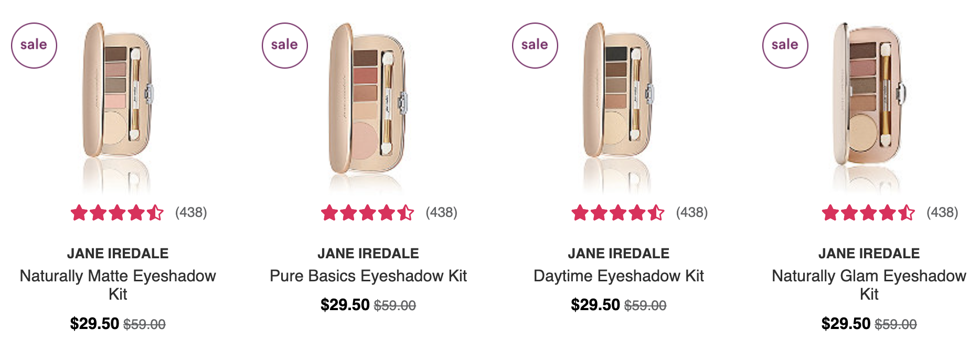Open star rating for Naturally Matte Eyeshadow Kit

pos(117,213)
